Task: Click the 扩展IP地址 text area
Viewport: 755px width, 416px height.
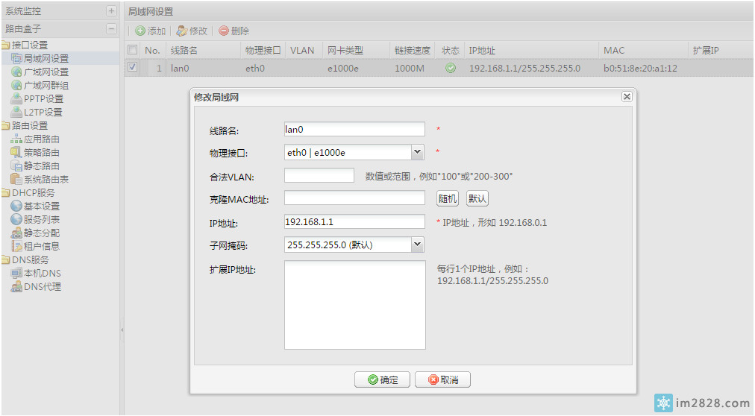Action: [354, 305]
